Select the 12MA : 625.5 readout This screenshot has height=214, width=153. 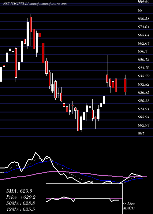pos(21,209)
